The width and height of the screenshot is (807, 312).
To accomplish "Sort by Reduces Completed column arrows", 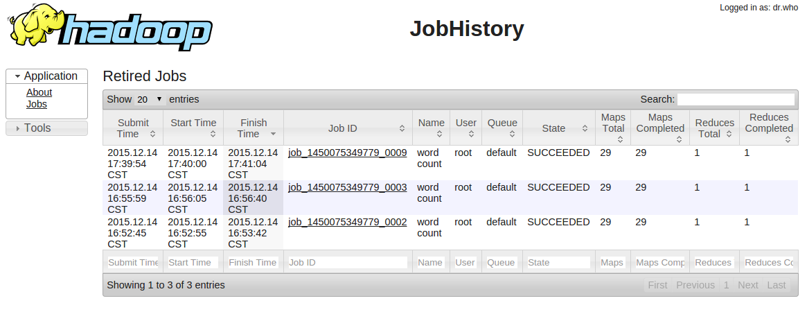I will [x=788, y=139].
